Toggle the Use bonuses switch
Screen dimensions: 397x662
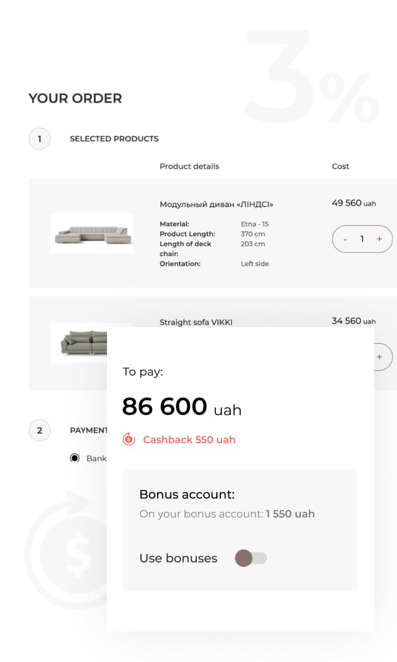click(x=251, y=558)
